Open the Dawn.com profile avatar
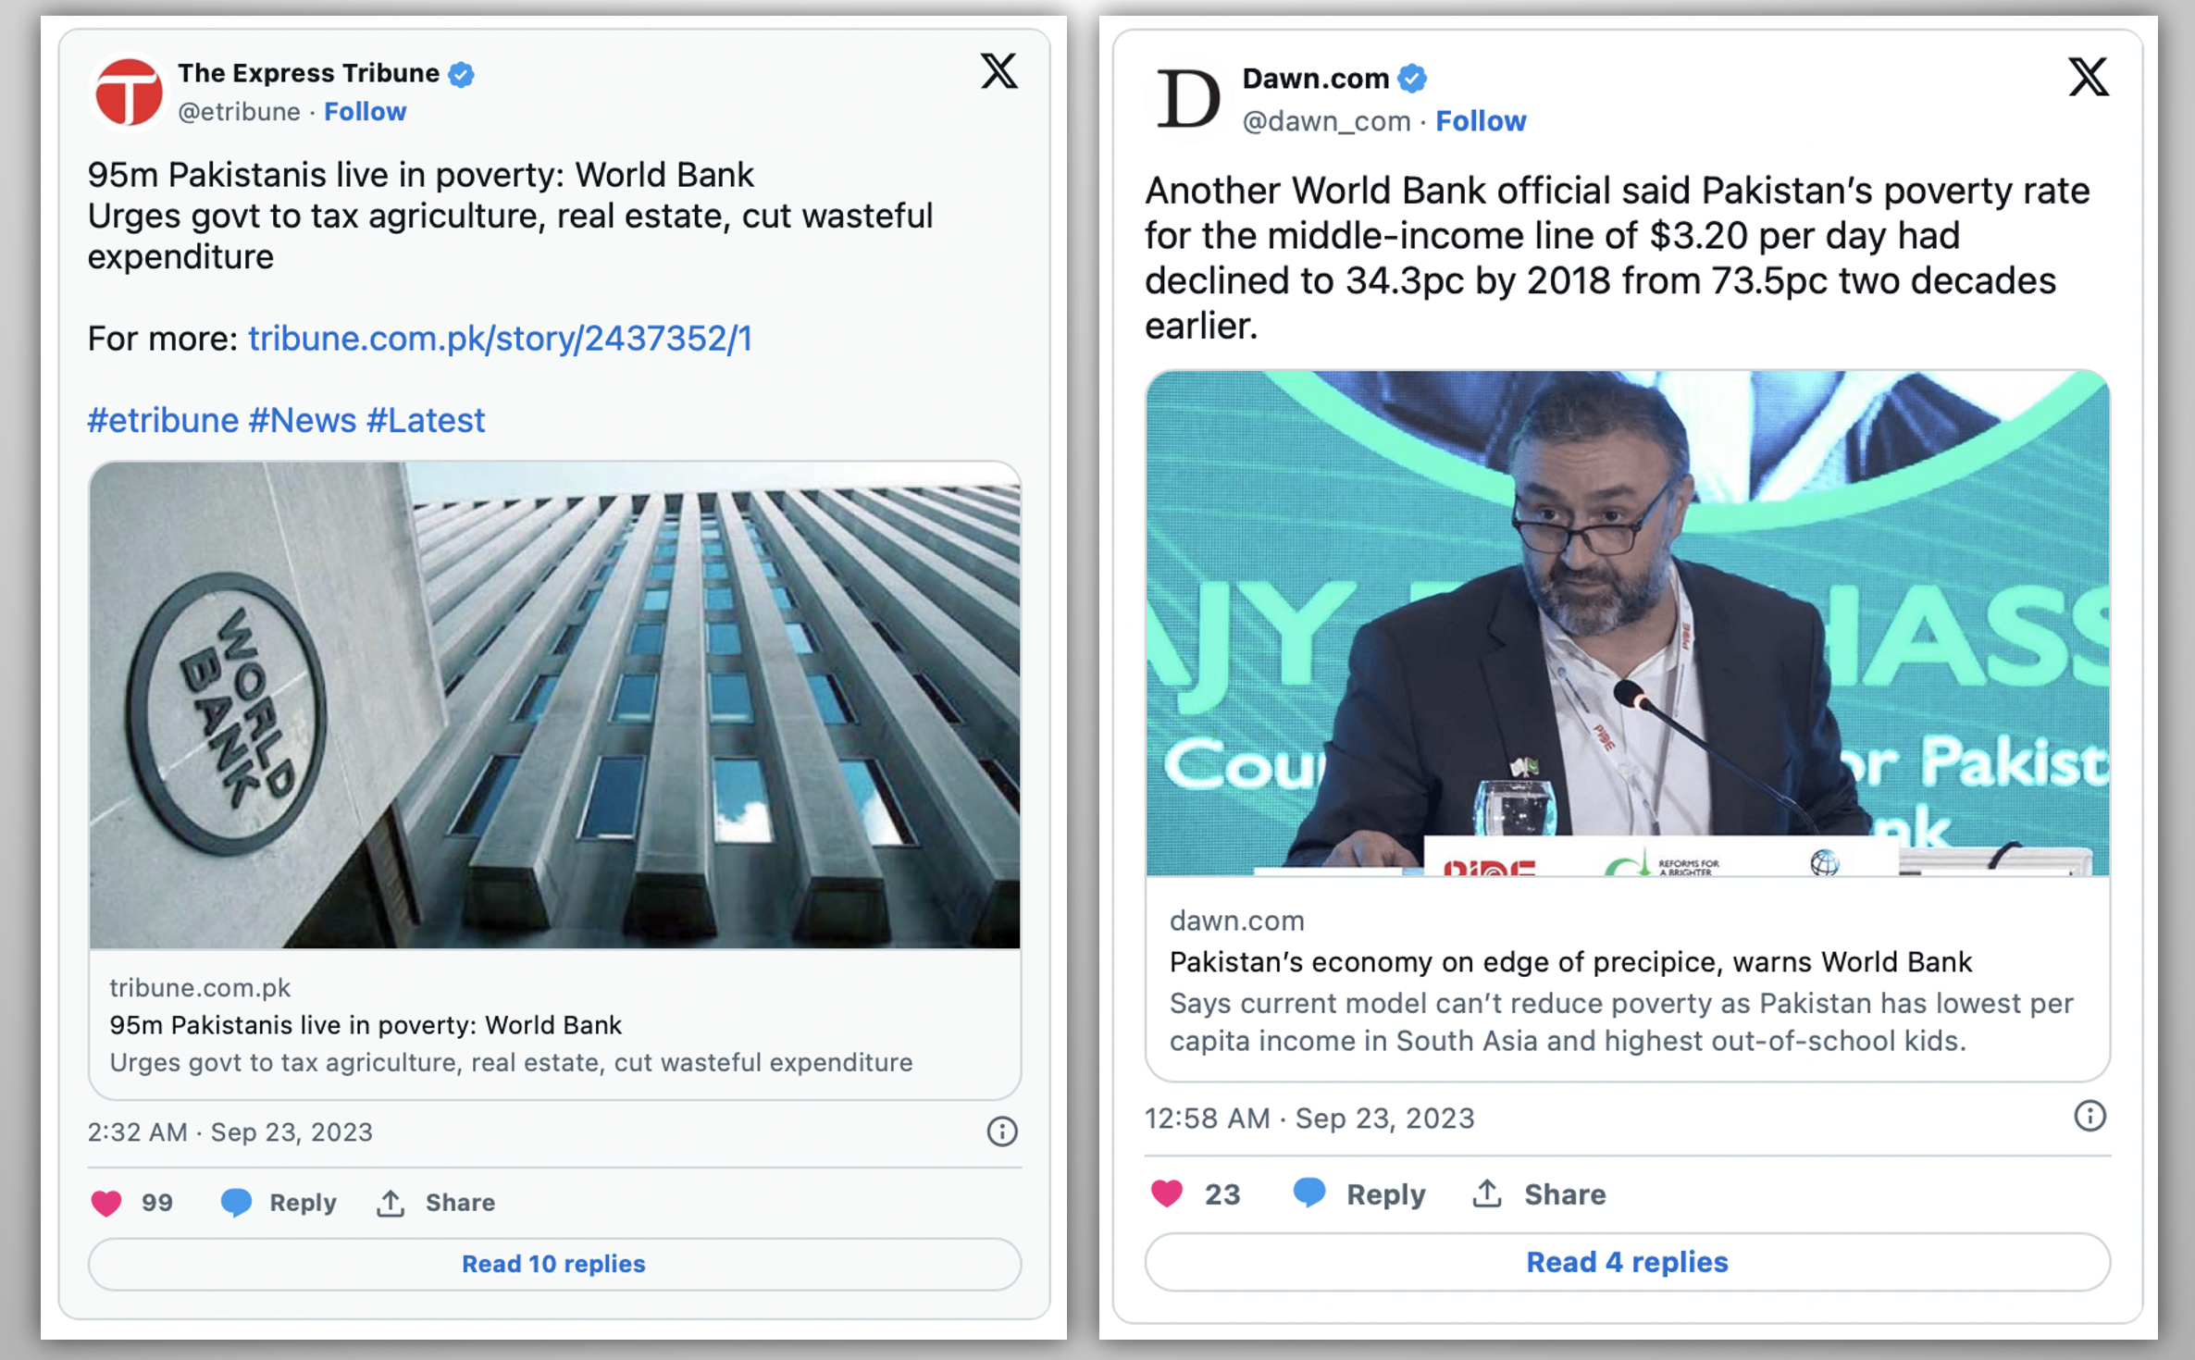 click(x=1188, y=98)
